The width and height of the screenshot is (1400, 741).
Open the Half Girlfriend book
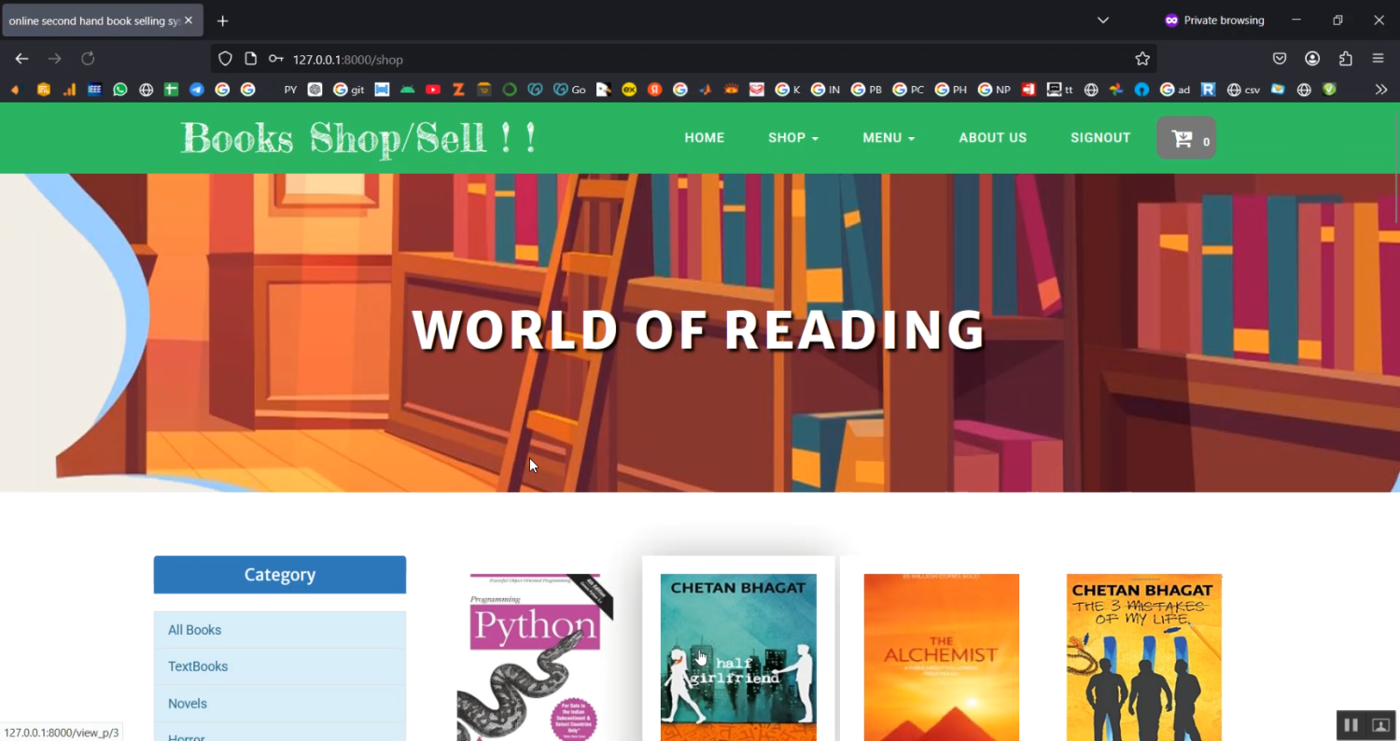click(738, 657)
